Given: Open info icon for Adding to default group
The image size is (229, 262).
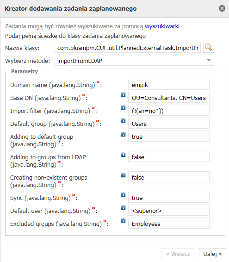Looking at the screenshot, I should [x=123, y=134].
